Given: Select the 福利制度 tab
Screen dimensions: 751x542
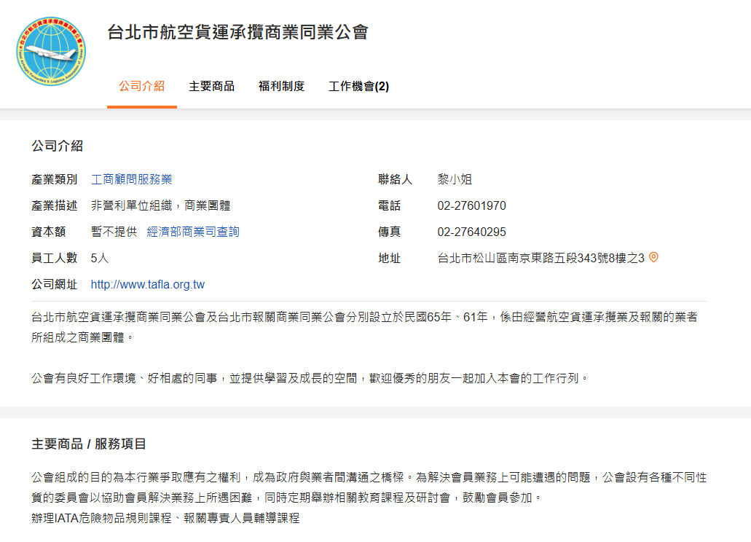Looking at the screenshot, I should [281, 86].
